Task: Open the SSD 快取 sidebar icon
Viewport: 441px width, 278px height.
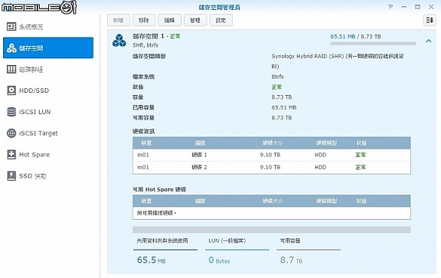Action: pos(11,176)
